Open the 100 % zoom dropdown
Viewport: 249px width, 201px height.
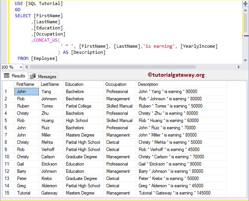click(21, 67)
